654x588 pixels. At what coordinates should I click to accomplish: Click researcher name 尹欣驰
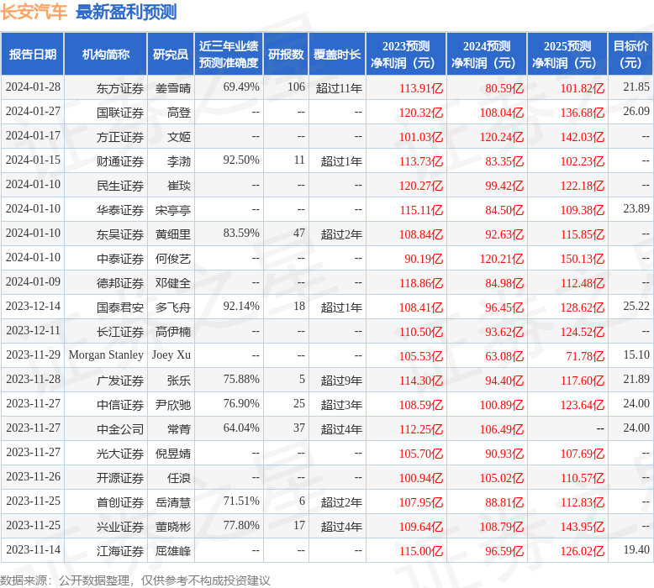pos(173,405)
